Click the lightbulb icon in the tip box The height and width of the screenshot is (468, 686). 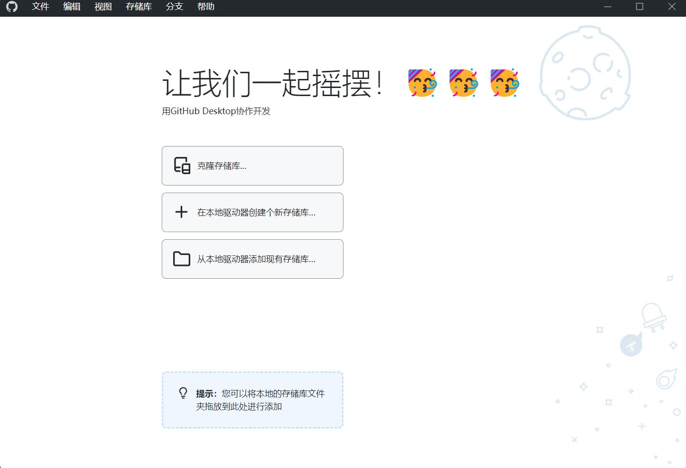click(183, 393)
